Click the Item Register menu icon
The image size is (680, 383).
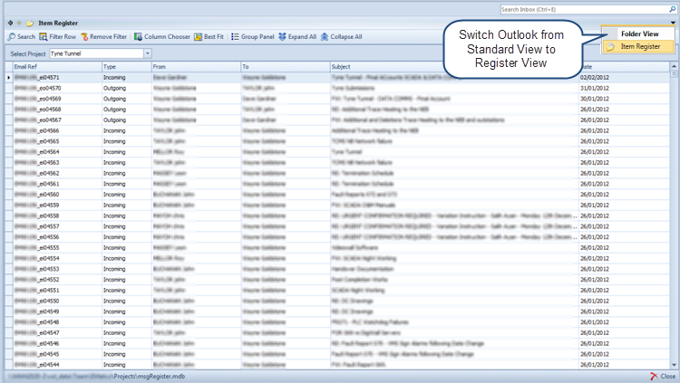(610, 46)
